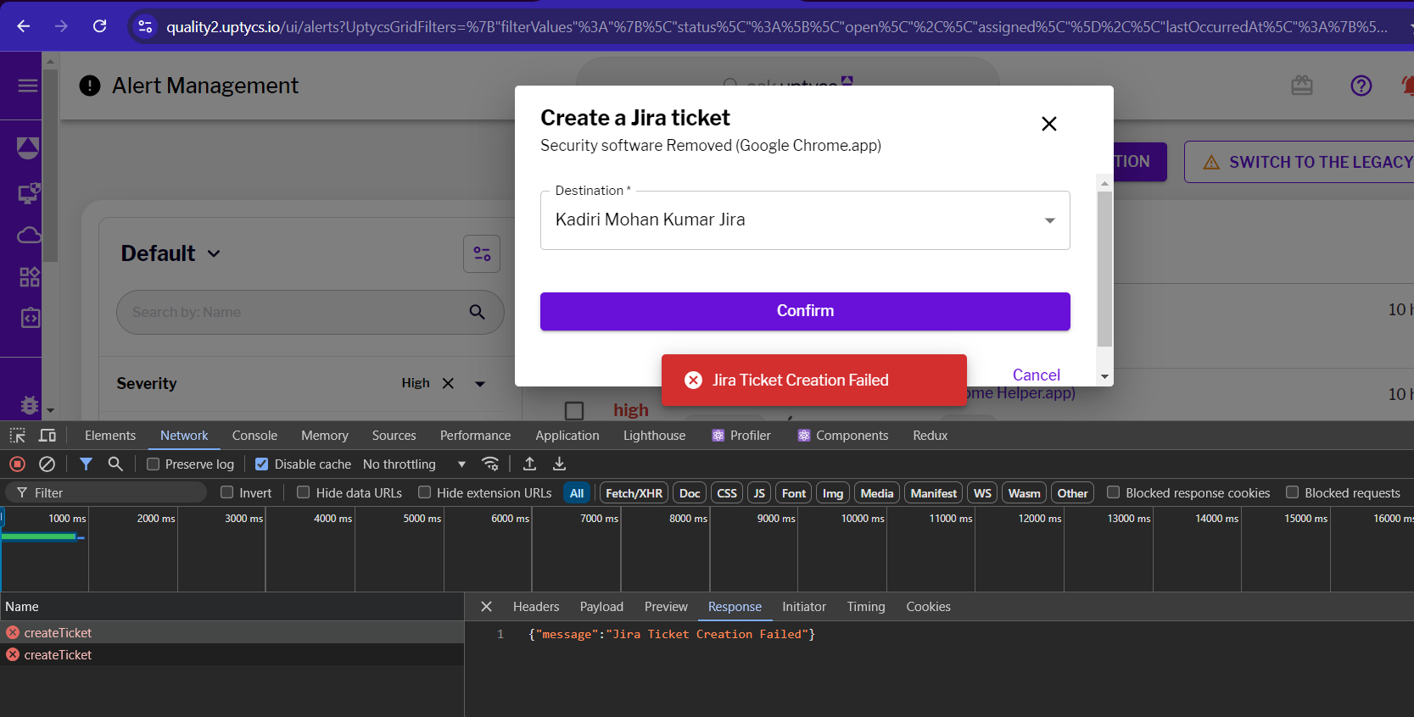The image size is (1414, 717).
Task: Clear the network log
Action: click(x=48, y=464)
